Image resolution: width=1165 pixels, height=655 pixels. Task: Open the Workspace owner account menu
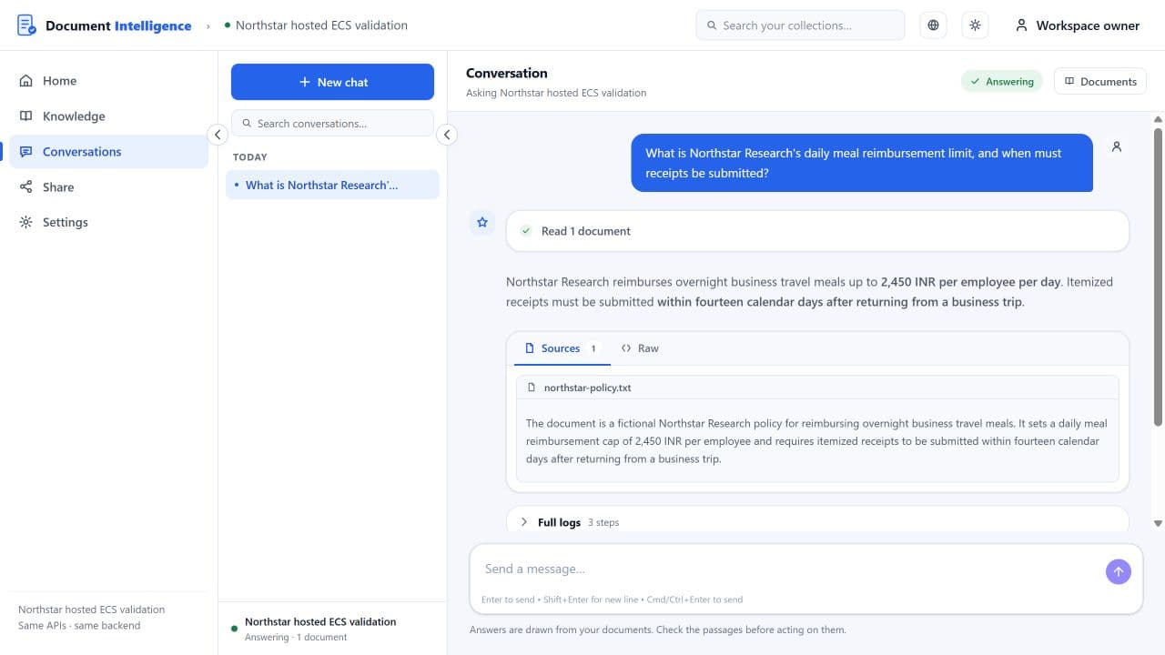pyautogui.click(x=1078, y=25)
